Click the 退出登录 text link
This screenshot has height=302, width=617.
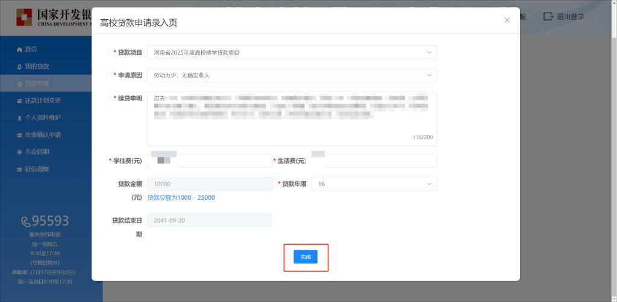[x=570, y=17]
